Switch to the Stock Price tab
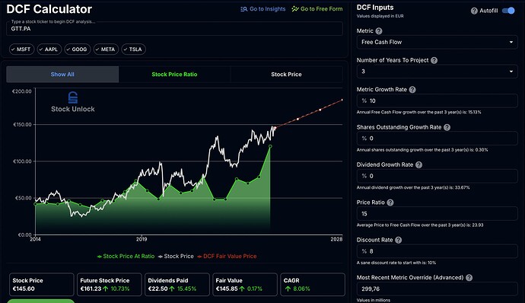525x303 pixels. 286,75
